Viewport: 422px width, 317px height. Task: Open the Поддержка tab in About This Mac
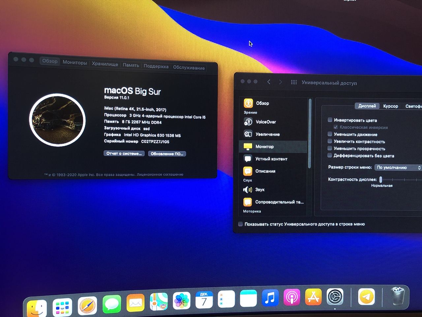point(156,66)
